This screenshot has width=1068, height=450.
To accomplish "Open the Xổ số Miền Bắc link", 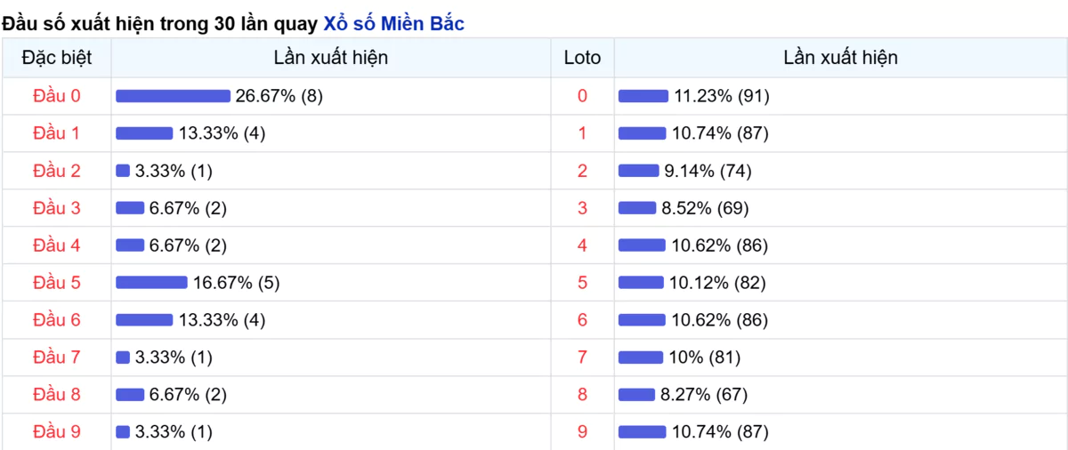I will [x=393, y=24].
